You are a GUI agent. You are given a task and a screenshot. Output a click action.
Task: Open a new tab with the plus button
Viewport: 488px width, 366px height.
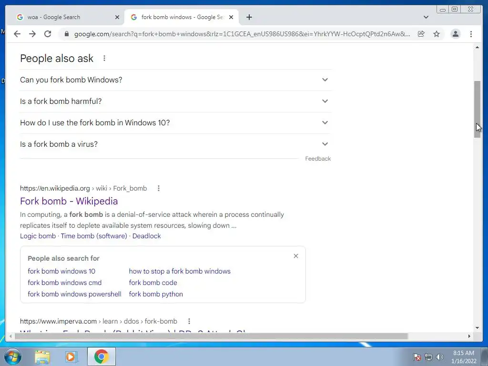pos(249,17)
